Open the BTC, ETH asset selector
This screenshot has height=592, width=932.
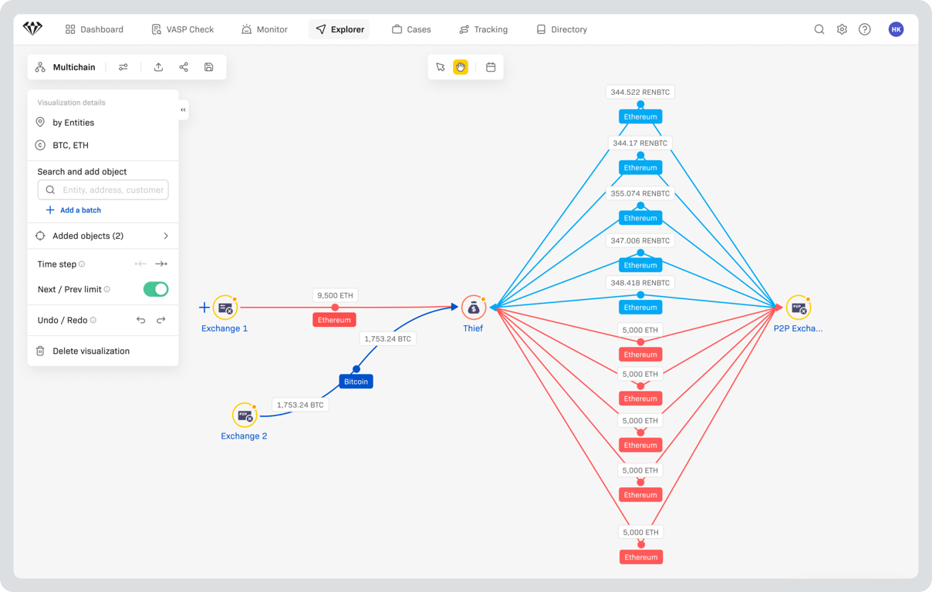coord(69,145)
